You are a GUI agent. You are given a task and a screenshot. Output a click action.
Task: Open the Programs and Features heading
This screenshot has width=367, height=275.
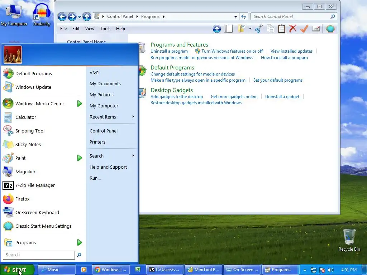tap(179, 45)
